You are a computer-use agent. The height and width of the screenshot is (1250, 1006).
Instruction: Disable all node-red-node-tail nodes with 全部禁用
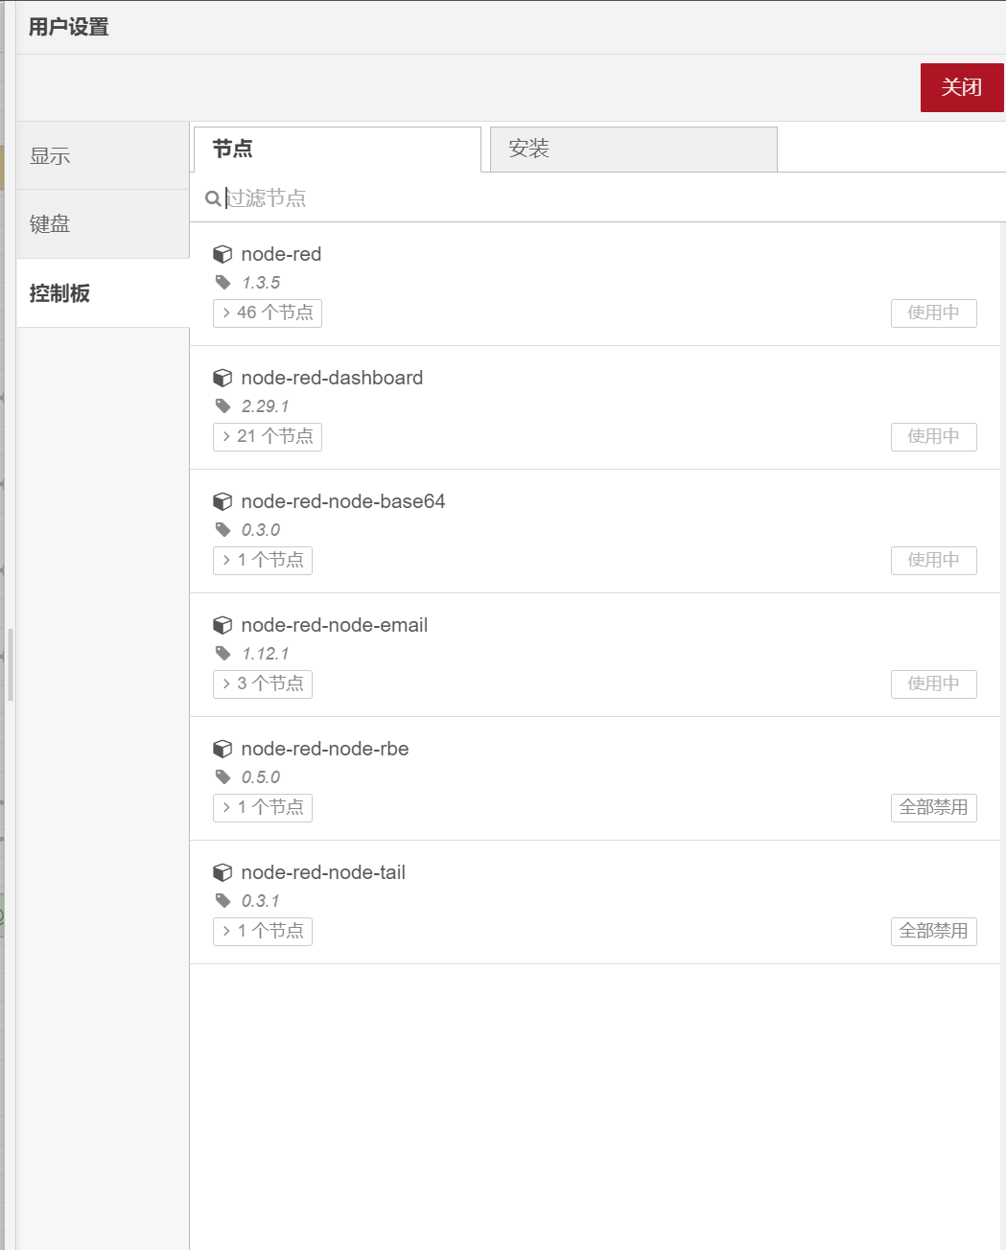[933, 931]
